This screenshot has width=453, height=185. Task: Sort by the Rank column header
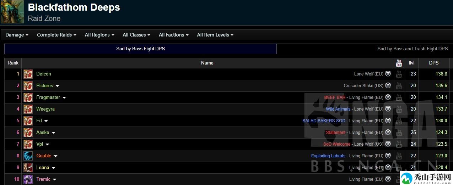coord(13,63)
